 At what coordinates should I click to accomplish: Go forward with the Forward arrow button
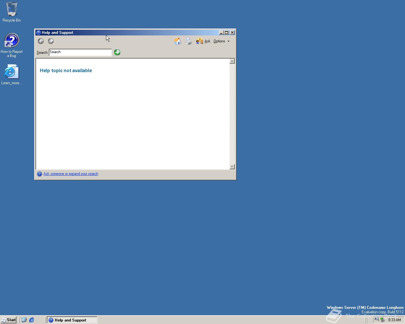coord(51,41)
